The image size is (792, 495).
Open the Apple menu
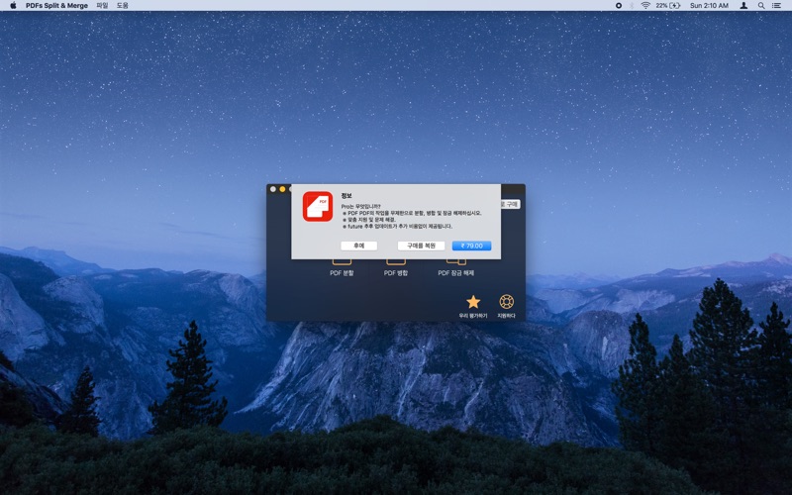point(13,5)
